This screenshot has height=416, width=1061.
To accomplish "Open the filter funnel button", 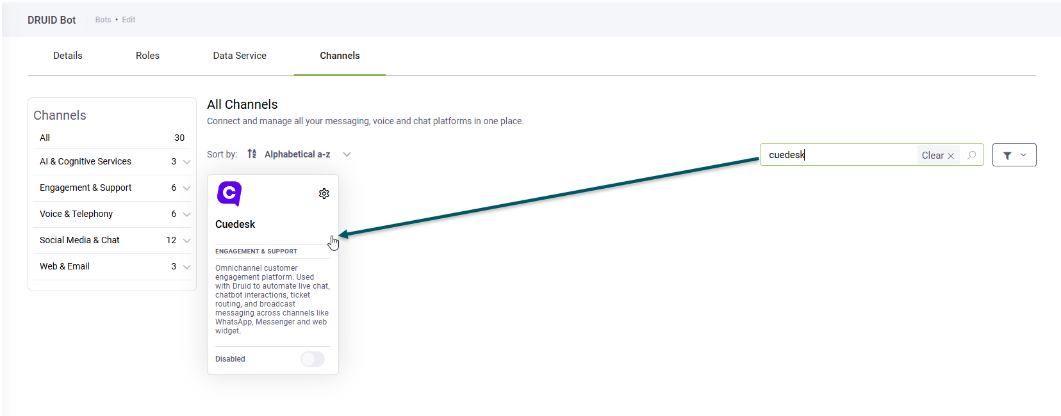I will (1014, 155).
